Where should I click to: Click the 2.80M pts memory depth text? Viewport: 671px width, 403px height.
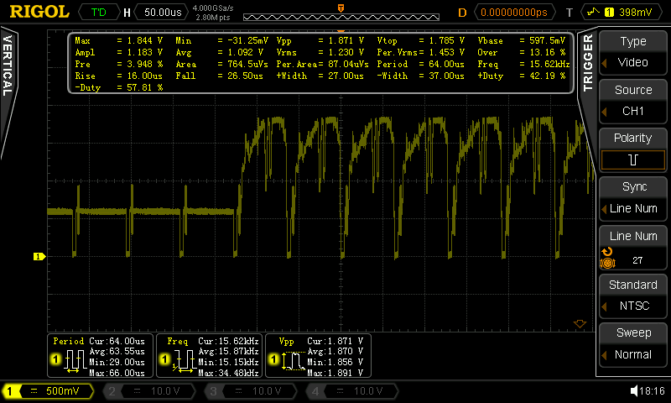[213, 18]
